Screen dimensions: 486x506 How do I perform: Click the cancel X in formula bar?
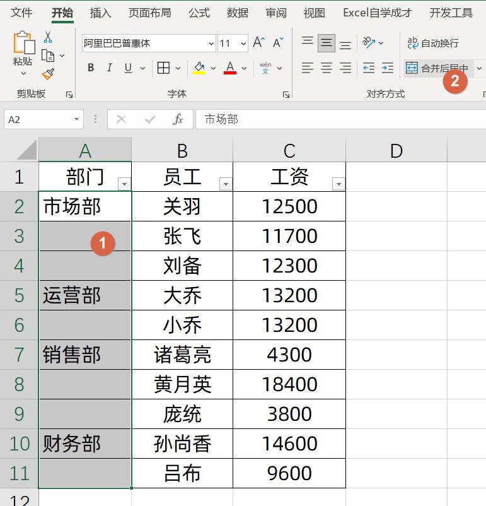[121, 119]
